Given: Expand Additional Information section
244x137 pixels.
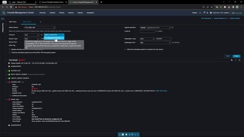Looking at the screenshot, I should (x=11, y=96).
